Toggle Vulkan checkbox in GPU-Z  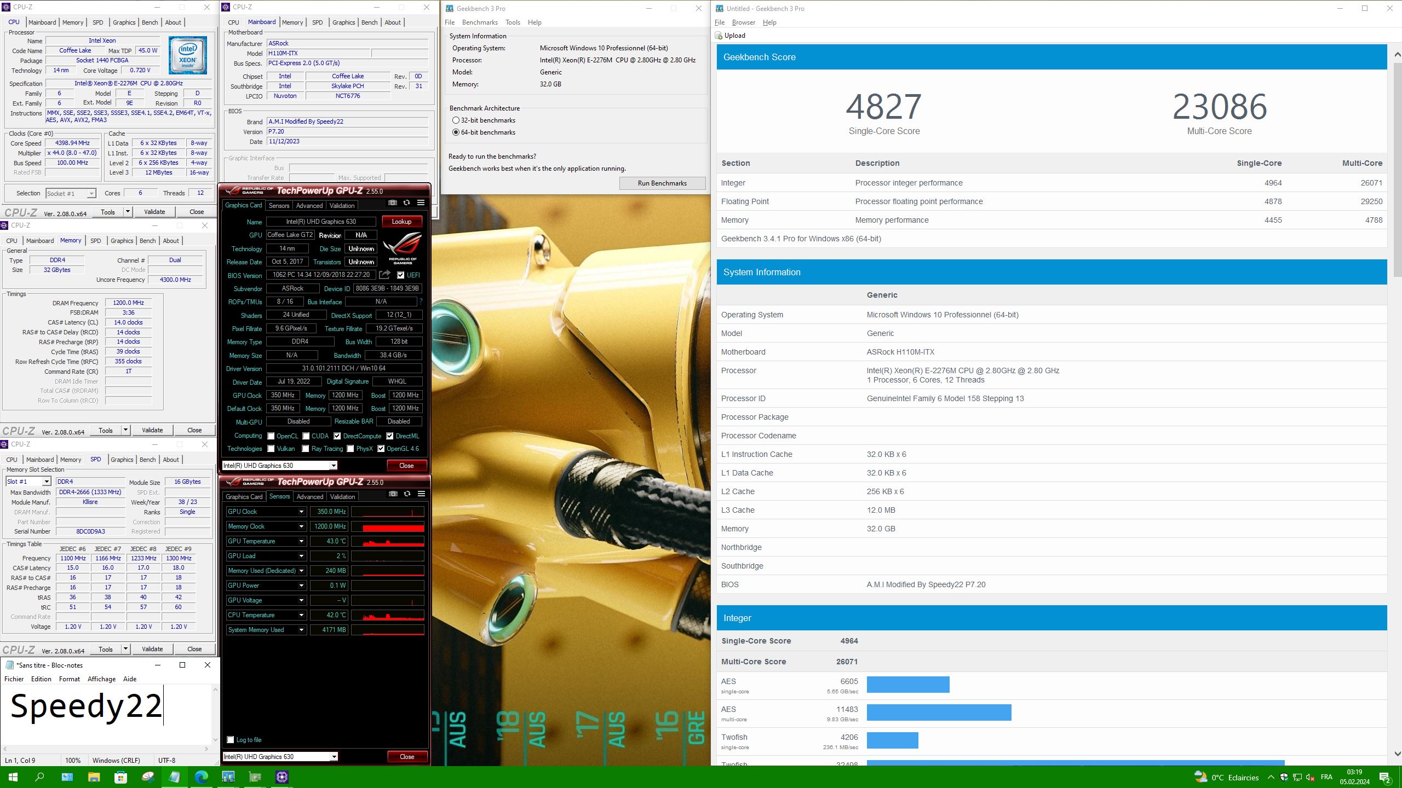(x=271, y=449)
